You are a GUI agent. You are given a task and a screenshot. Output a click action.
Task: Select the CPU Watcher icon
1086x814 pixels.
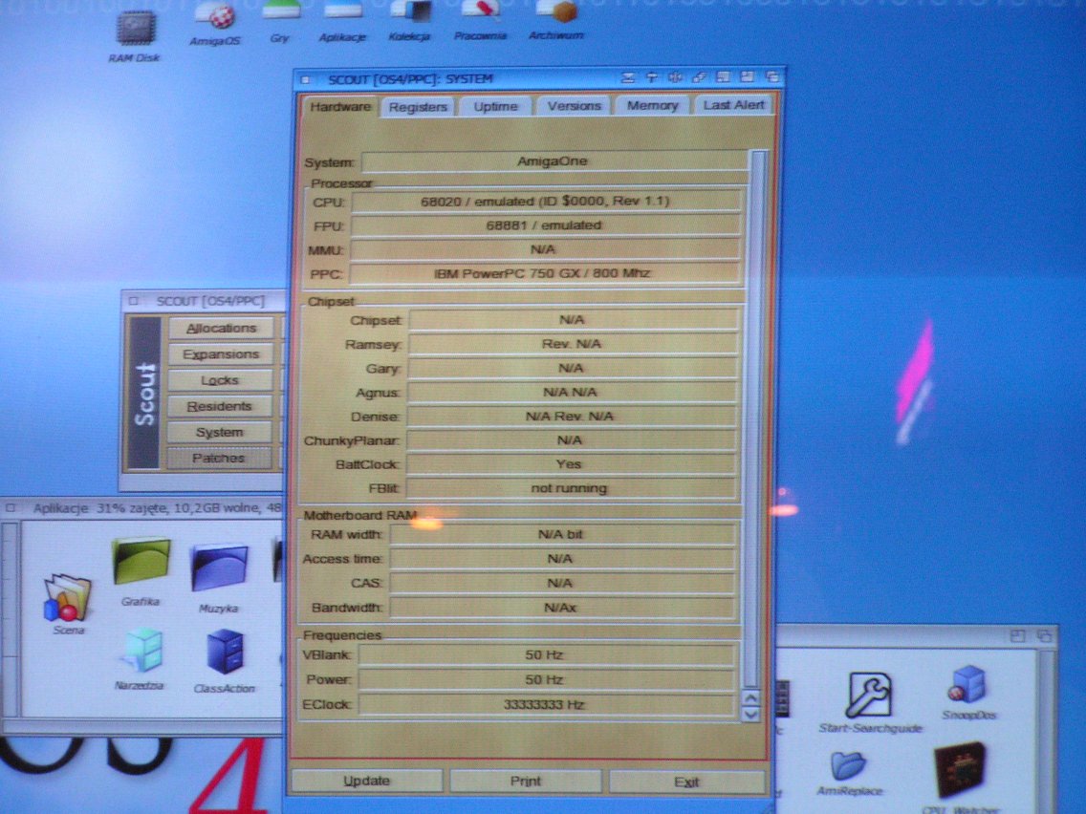click(x=961, y=770)
